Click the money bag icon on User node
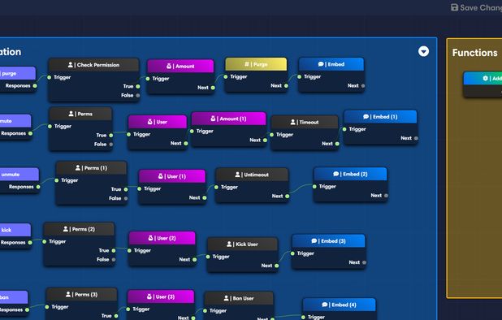 [x=149, y=122]
